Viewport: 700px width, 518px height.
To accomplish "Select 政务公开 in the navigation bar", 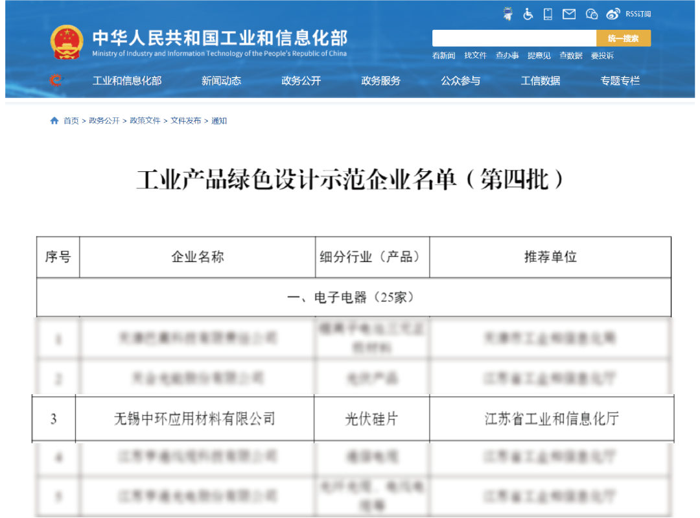I will [x=301, y=81].
